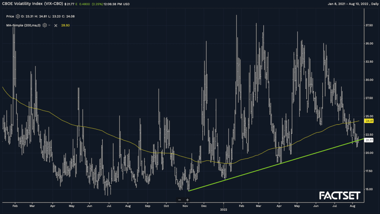Screen dimensions: 380x214
Task: Open the Price series settings gear
Action: pos(18,16)
